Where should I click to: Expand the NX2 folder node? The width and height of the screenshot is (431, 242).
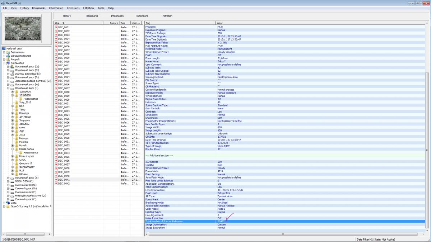click(x=13, y=106)
